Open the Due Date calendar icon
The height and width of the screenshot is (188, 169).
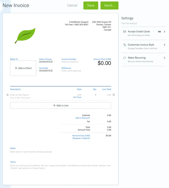point(51,71)
